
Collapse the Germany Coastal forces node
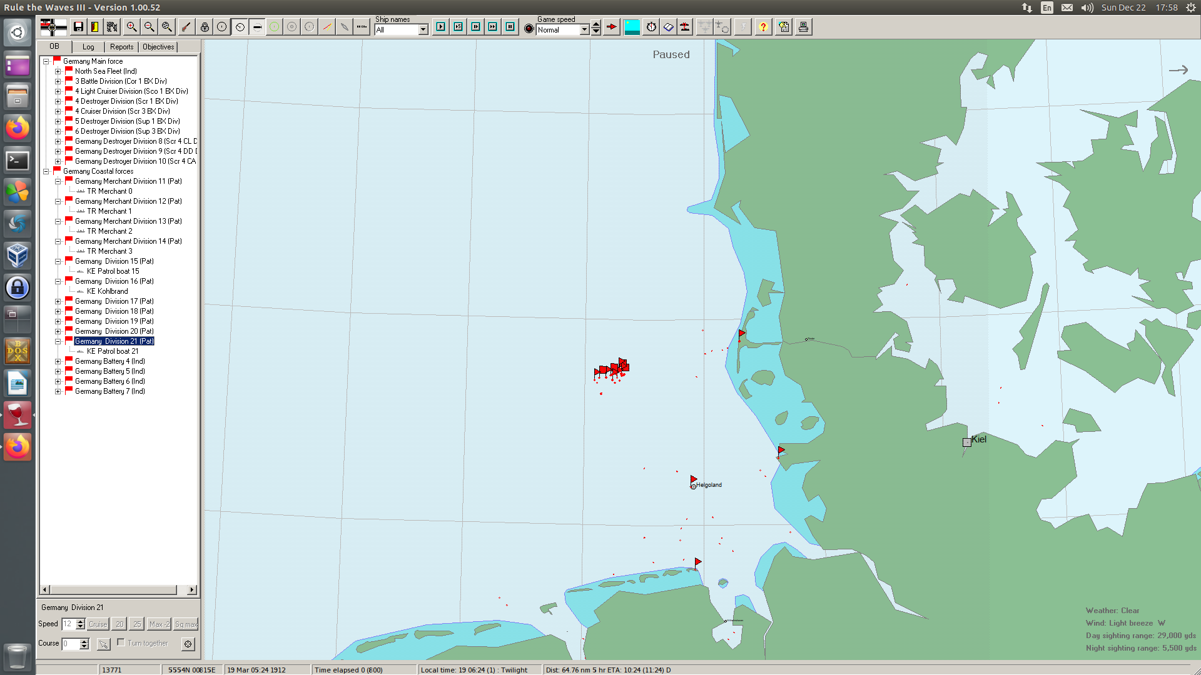coord(46,171)
